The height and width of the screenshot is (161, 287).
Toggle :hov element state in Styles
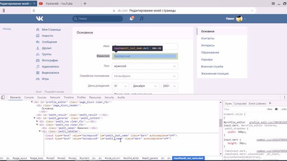point(270,109)
